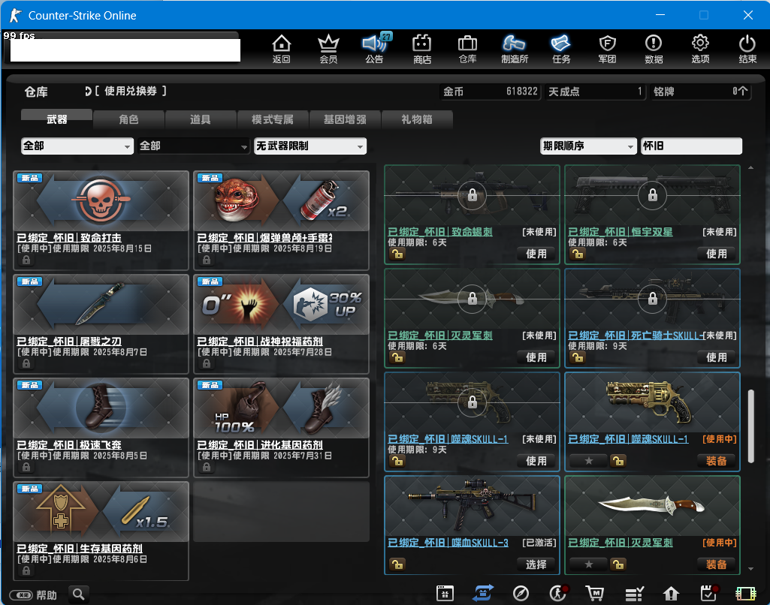Screen dimensions: 770x605
Task: Click the running man clock icon
Action: 558,593
